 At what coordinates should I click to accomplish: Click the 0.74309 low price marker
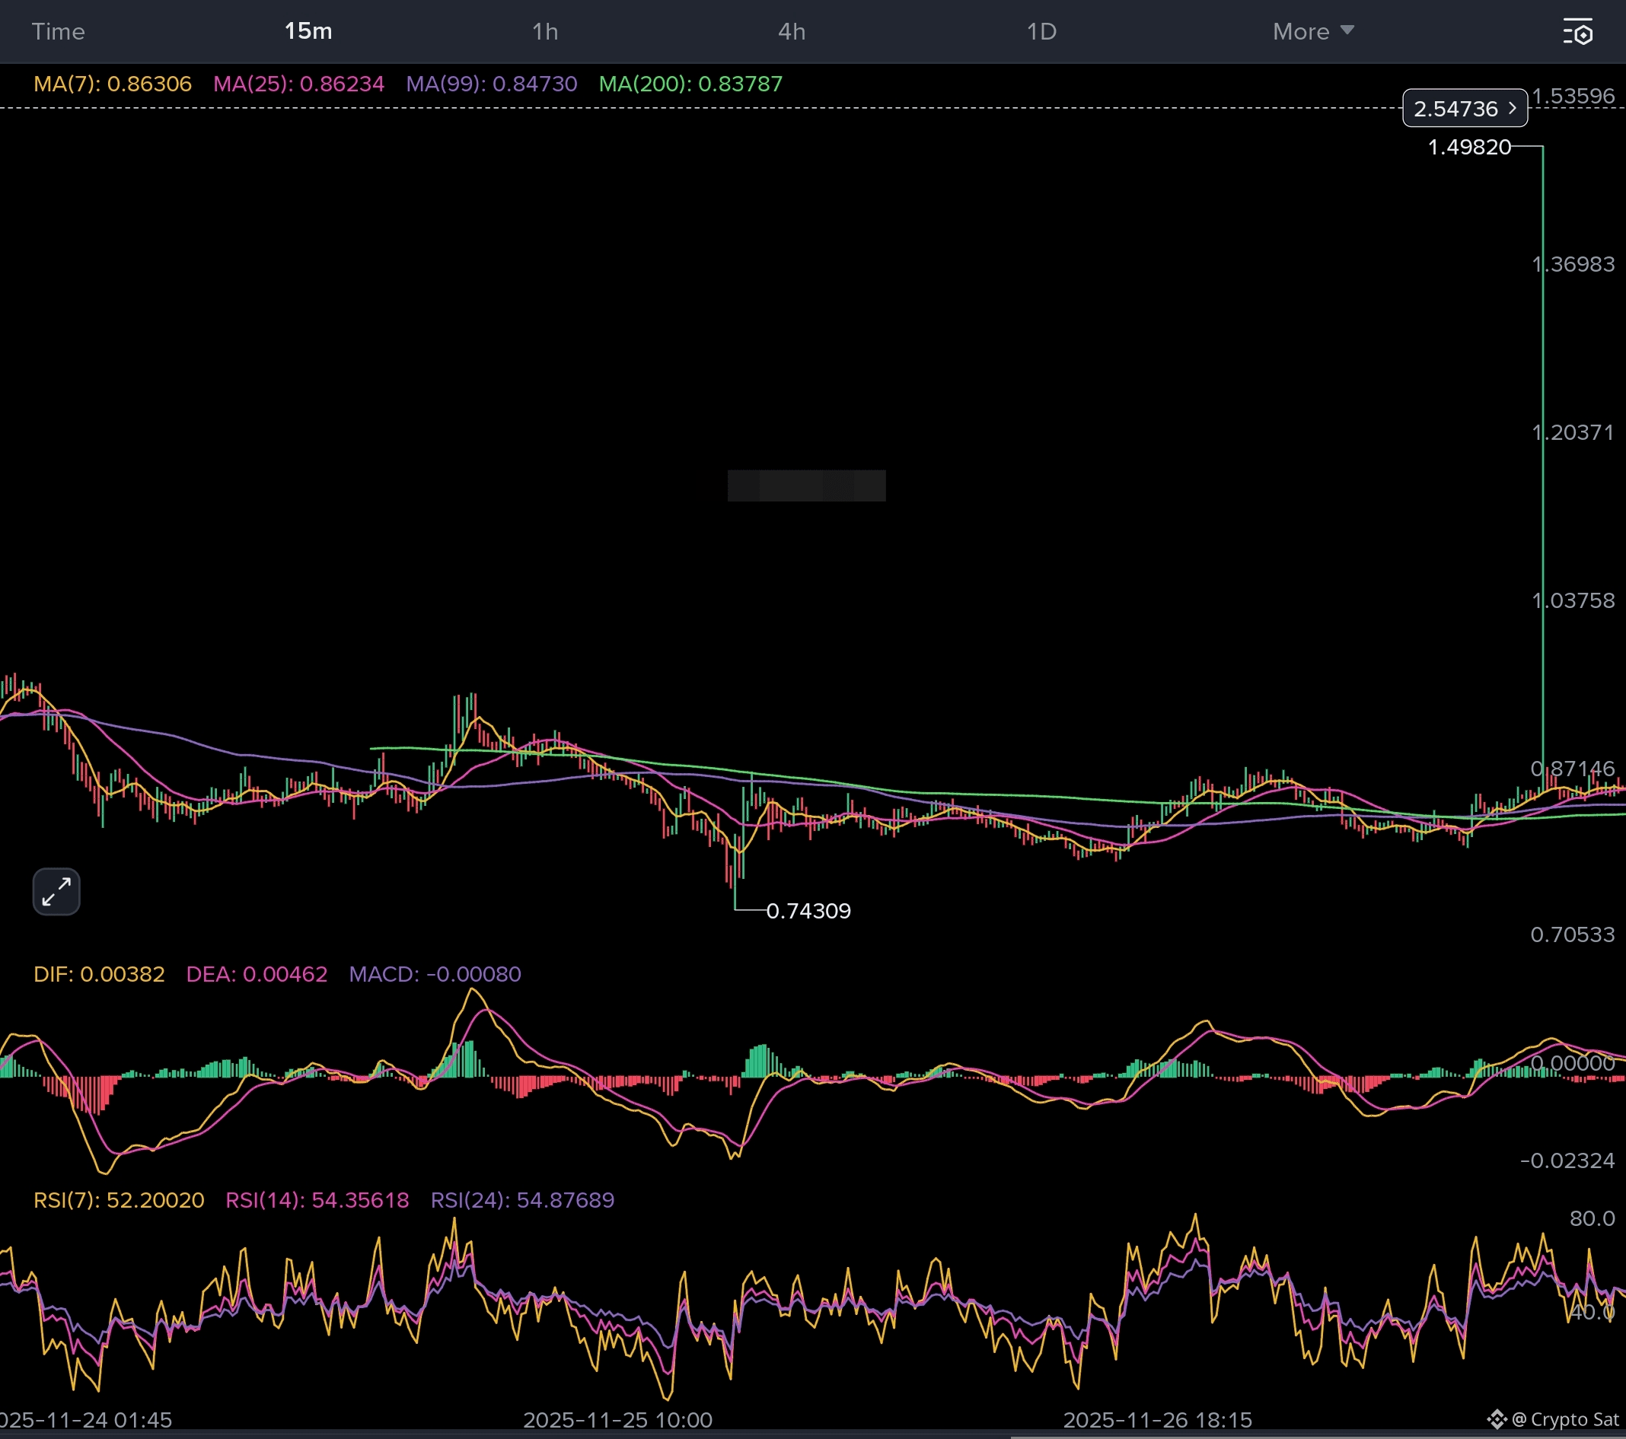[808, 911]
